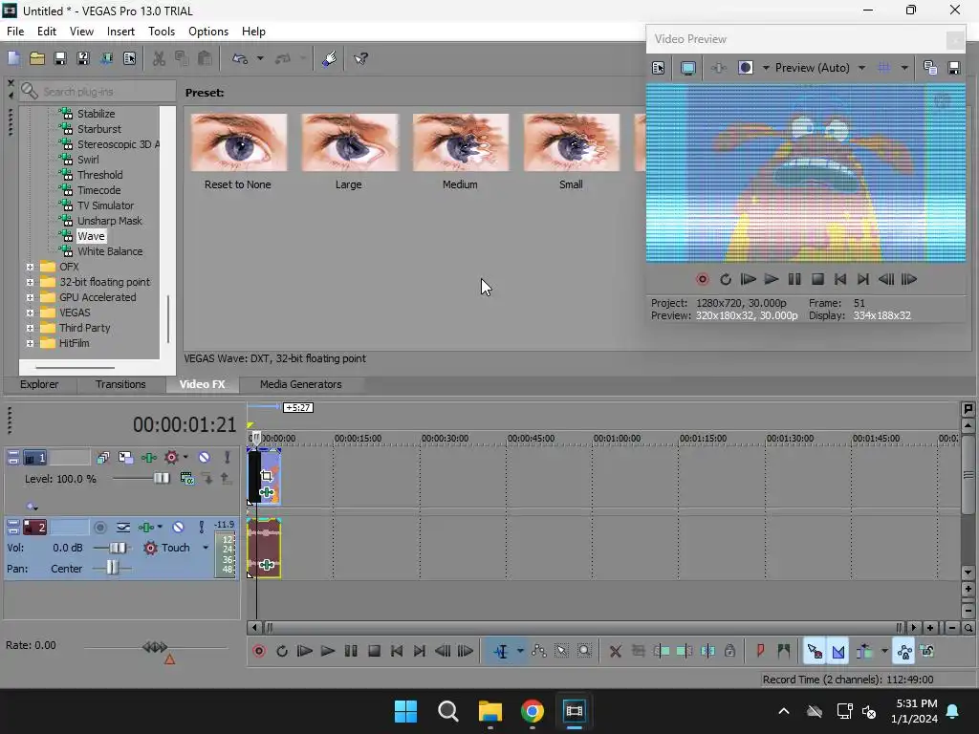Open the overlays grid dropdown arrow
The width and height of the screenshot is (979, 734).
point(904,68)
